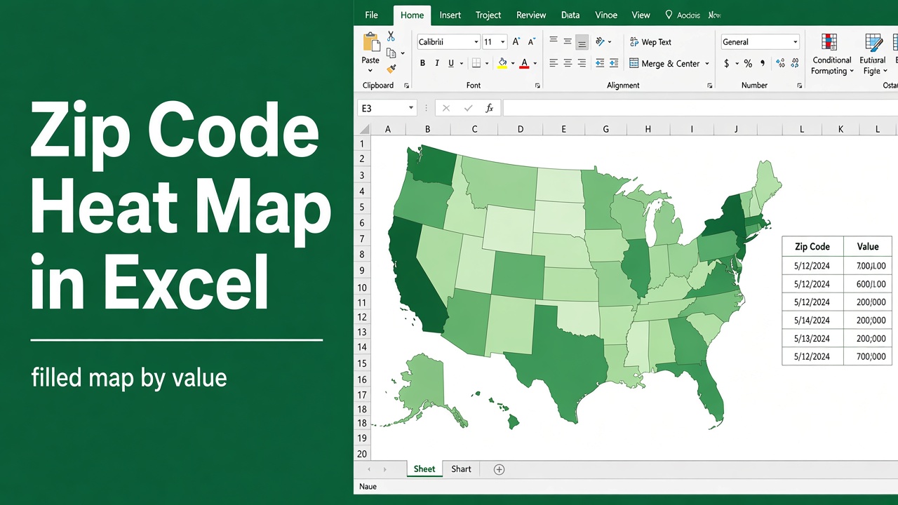Center text horizontally
This screenshot has height=505, width=898.
568,63
